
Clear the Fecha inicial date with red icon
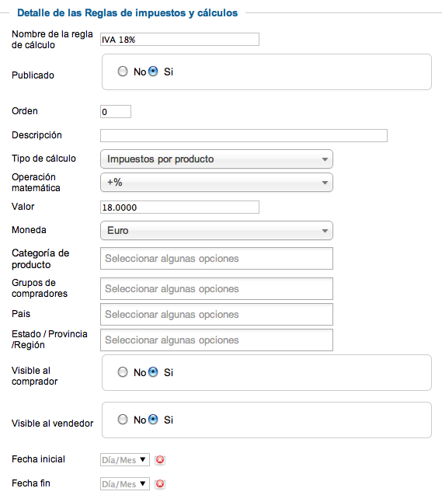[160, 460]
